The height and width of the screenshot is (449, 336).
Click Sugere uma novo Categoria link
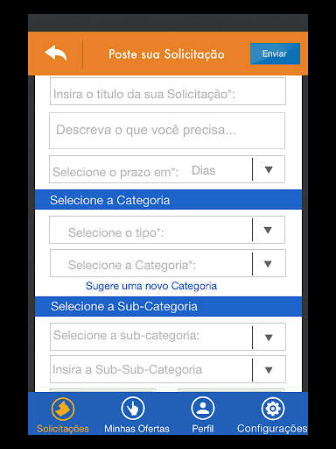(151, 286)
